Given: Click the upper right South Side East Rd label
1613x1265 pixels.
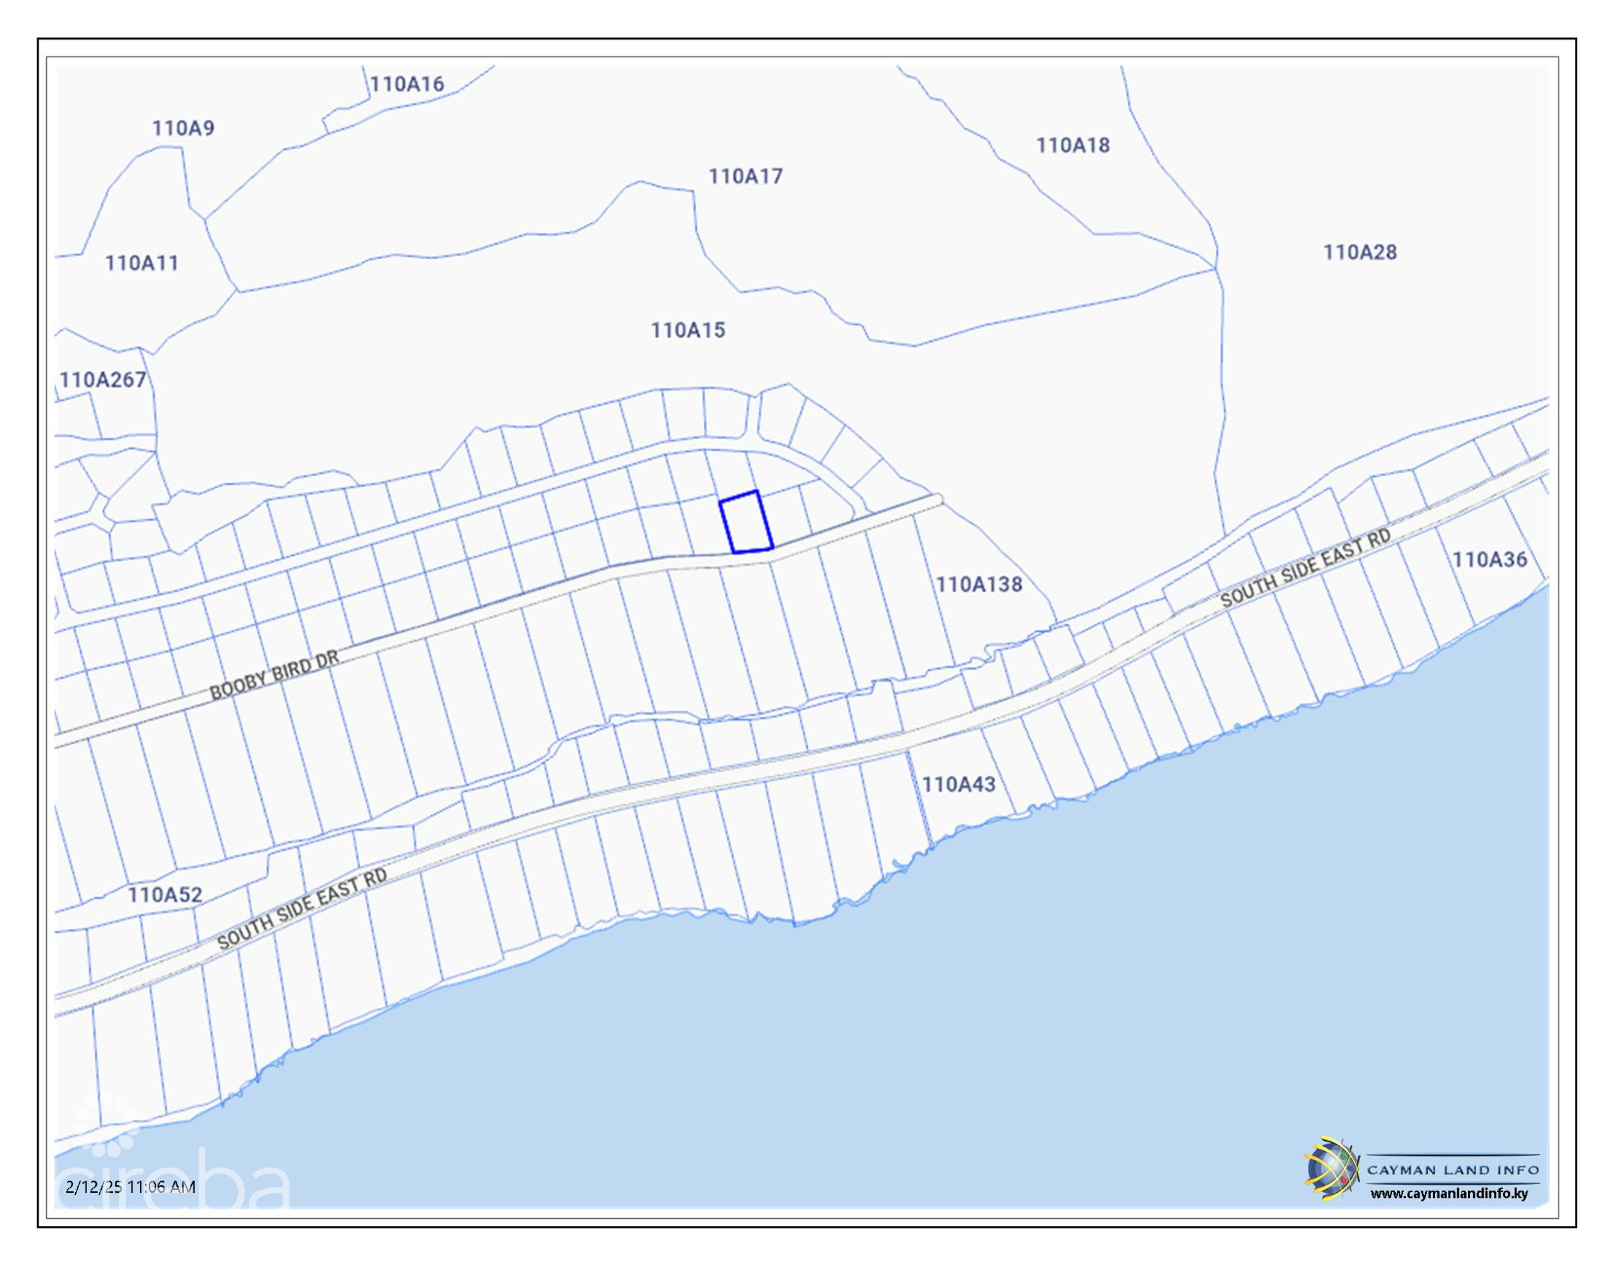Looking at the screenshot, I should [1305, 569].
